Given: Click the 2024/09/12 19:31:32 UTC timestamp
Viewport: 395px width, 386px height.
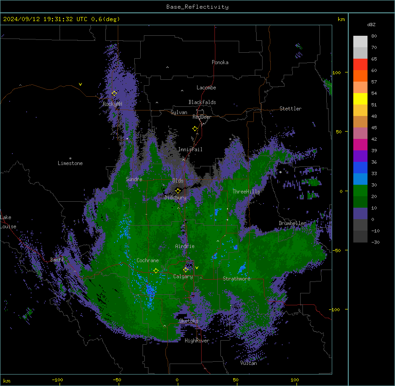Looking at the screenshot, I should coord(45,19).
